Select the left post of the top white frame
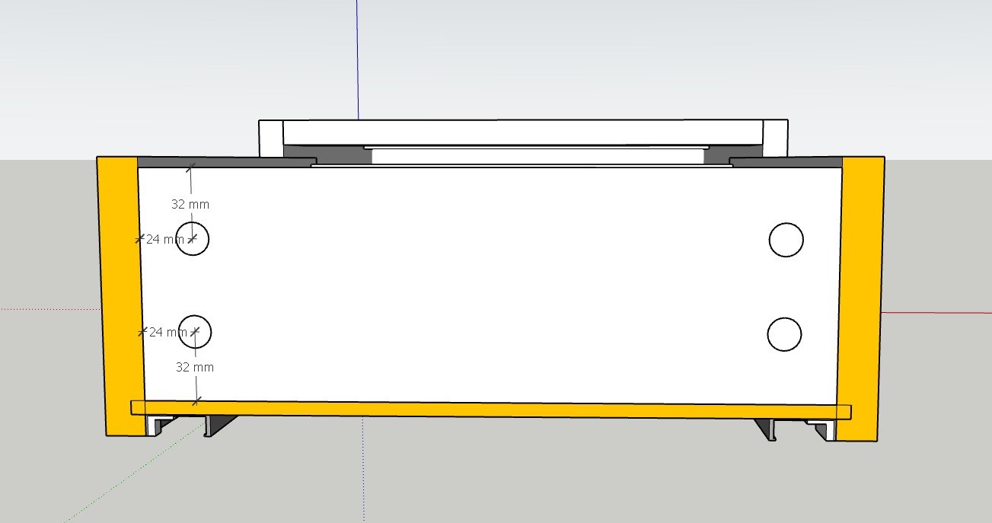This screenshot has height=523, width=992. coord(270,139)
